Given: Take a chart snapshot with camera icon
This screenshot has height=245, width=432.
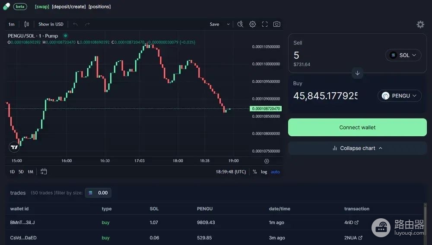Looking at the screenshot, I should point(276,24).
